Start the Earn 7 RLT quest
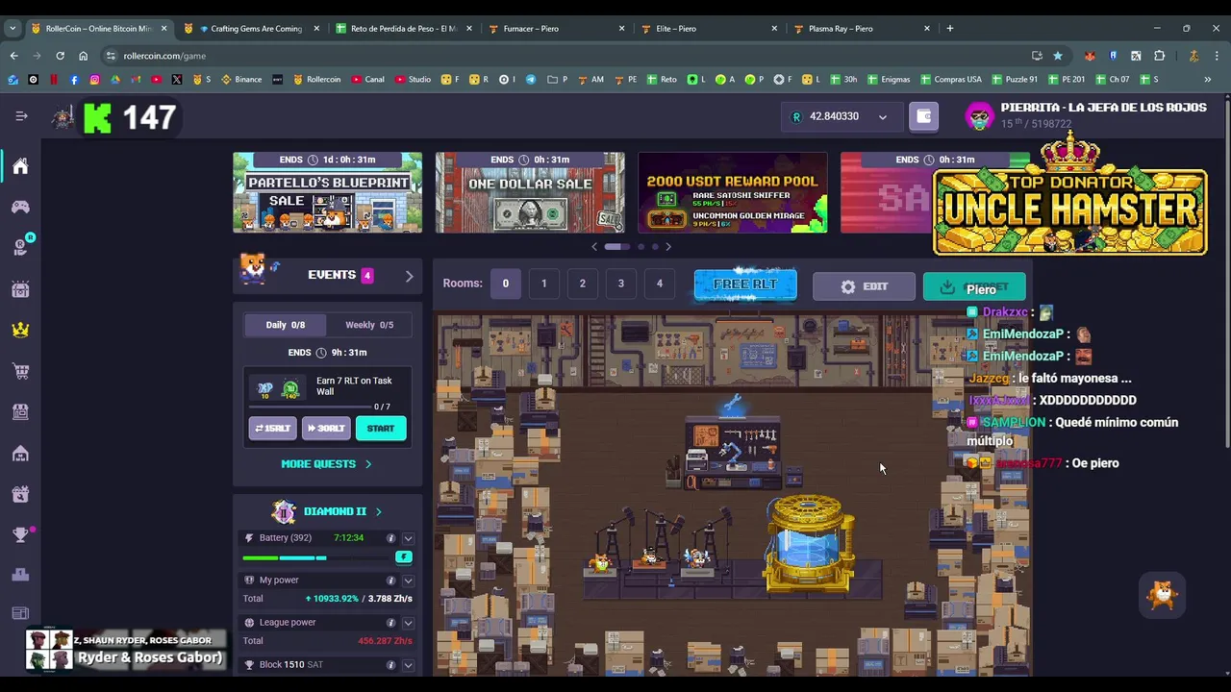Viewport: 1231px width, 692px height. pos(381,429)
